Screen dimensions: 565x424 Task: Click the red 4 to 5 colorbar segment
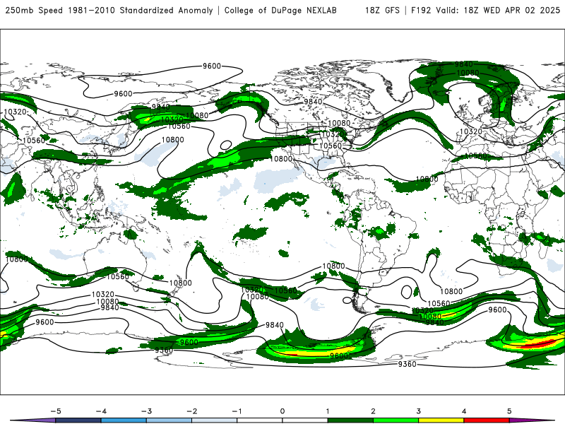tap(487, 420)
